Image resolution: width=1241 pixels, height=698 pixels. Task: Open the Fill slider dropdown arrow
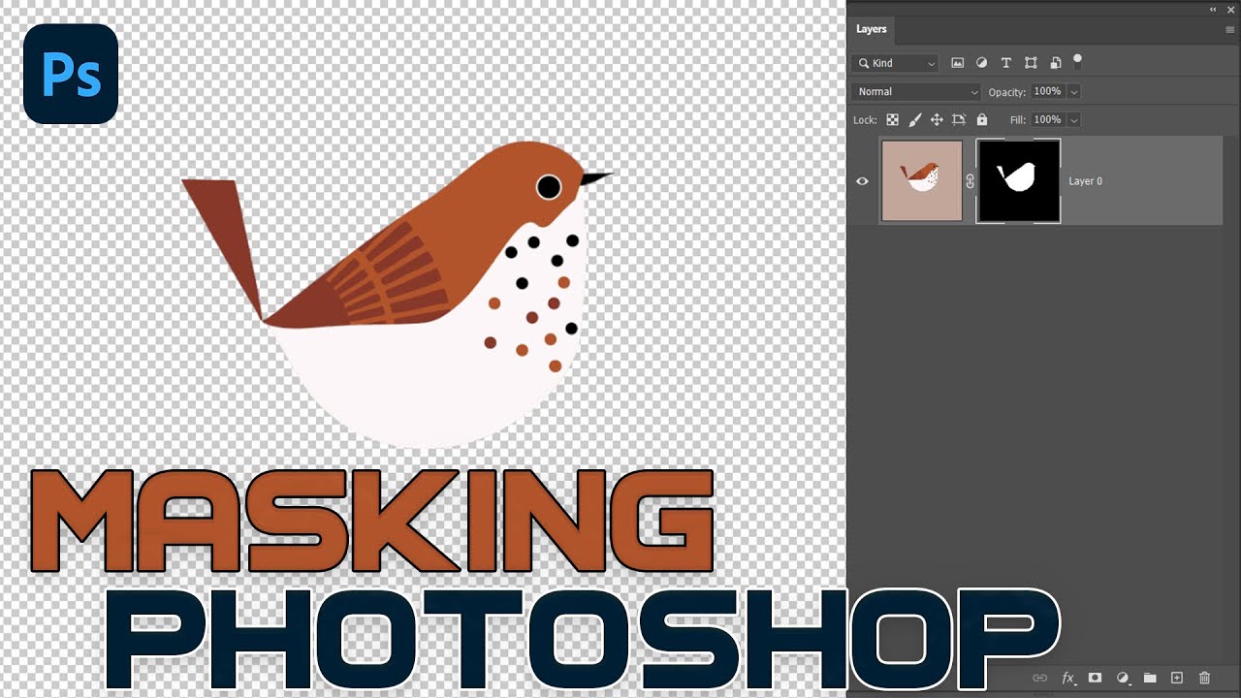click(1073, 120)
